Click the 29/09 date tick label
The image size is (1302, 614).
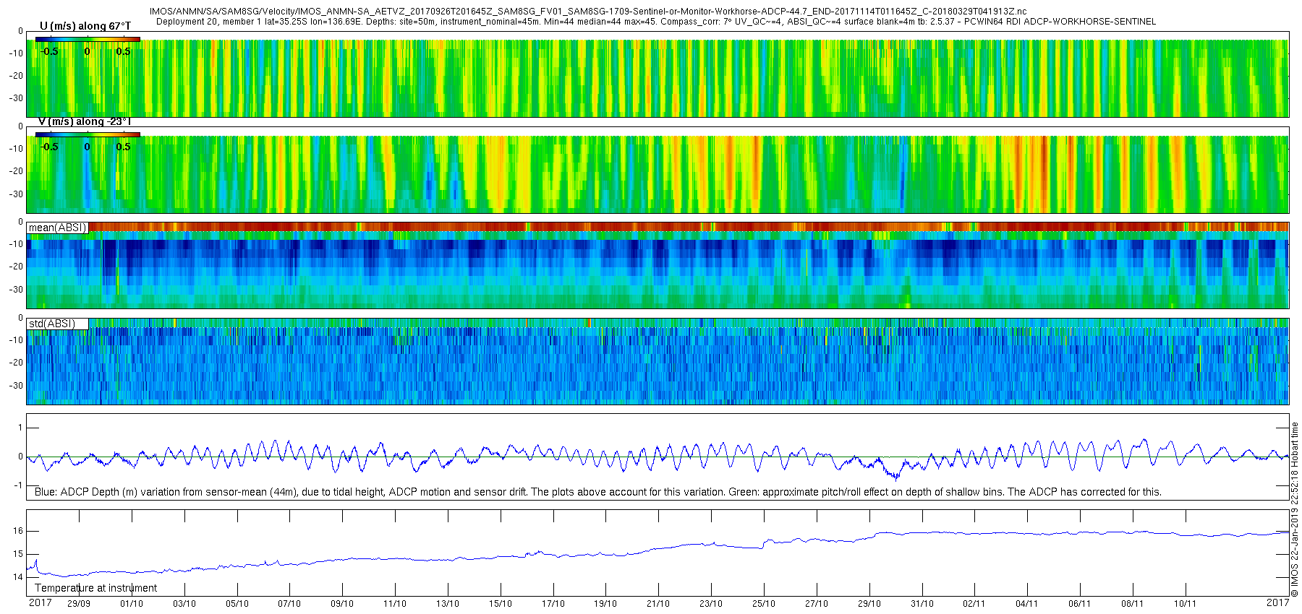pos(79,604)
